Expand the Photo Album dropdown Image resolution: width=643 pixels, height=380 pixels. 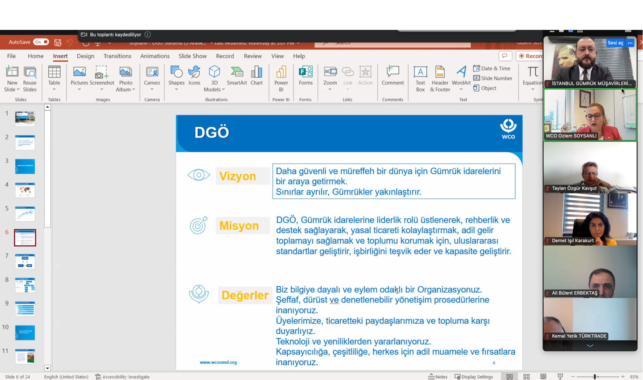[134, 90]
